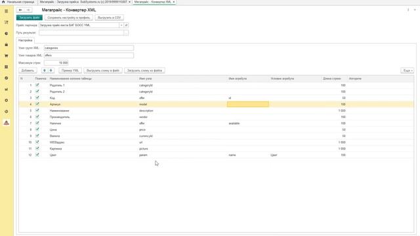The height and width of the screenshot is (236, 420).
Task: Click the shopping cart icon in the sidebar
Action: coord(7,56)
